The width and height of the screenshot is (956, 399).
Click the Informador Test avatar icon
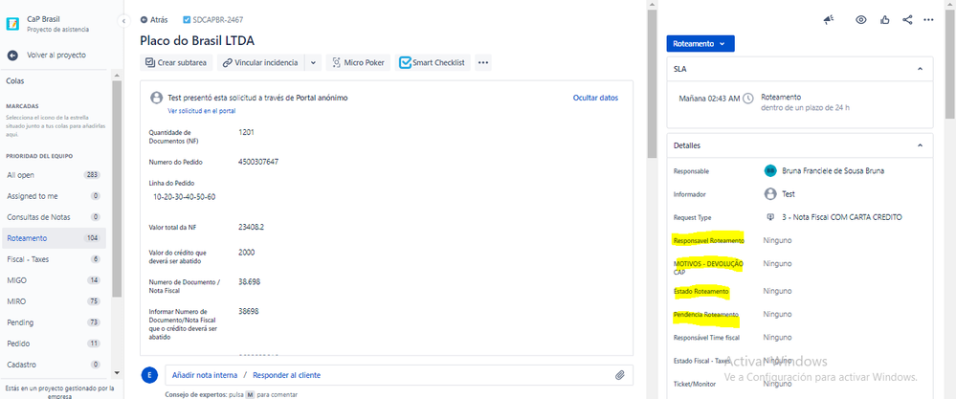[x=770, y=194]
